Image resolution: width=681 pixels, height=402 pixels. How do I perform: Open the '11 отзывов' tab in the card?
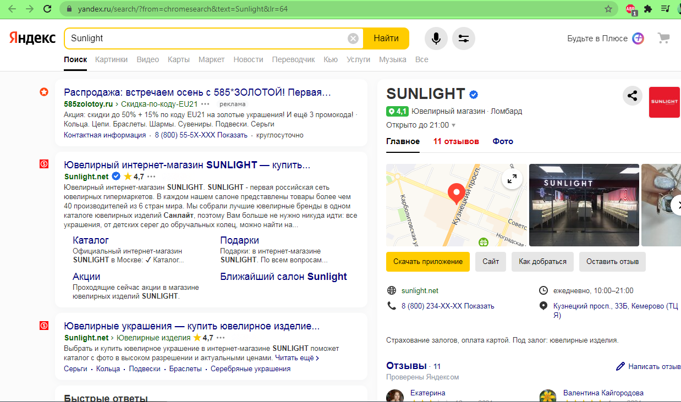pyautogui.click(x=456, y=141)
